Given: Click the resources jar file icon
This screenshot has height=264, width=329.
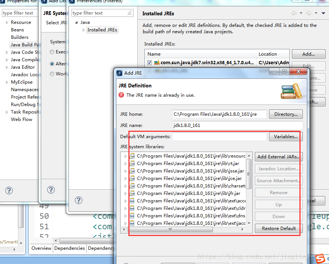Looking at the screenshot, I should [132, 156].
